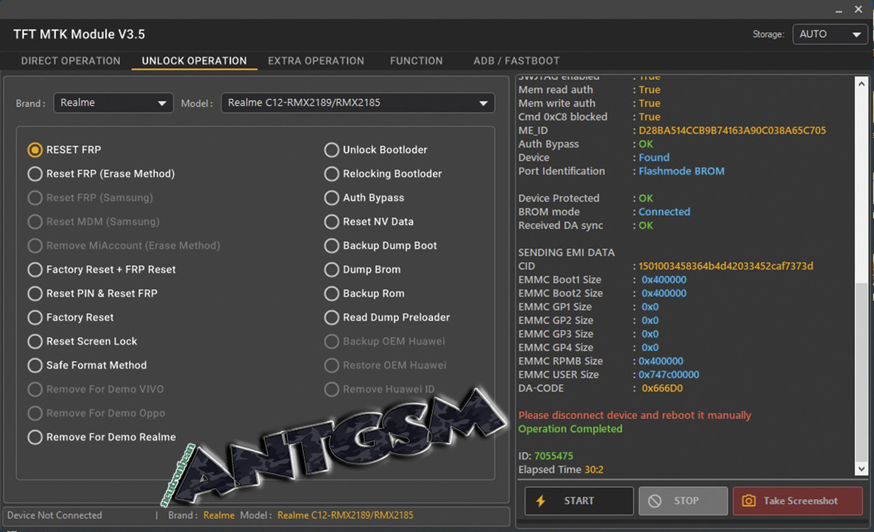Click the log panel scrollbar thumb
The width and height of the screenshot is (874, 532).
(x=861, y=372)
